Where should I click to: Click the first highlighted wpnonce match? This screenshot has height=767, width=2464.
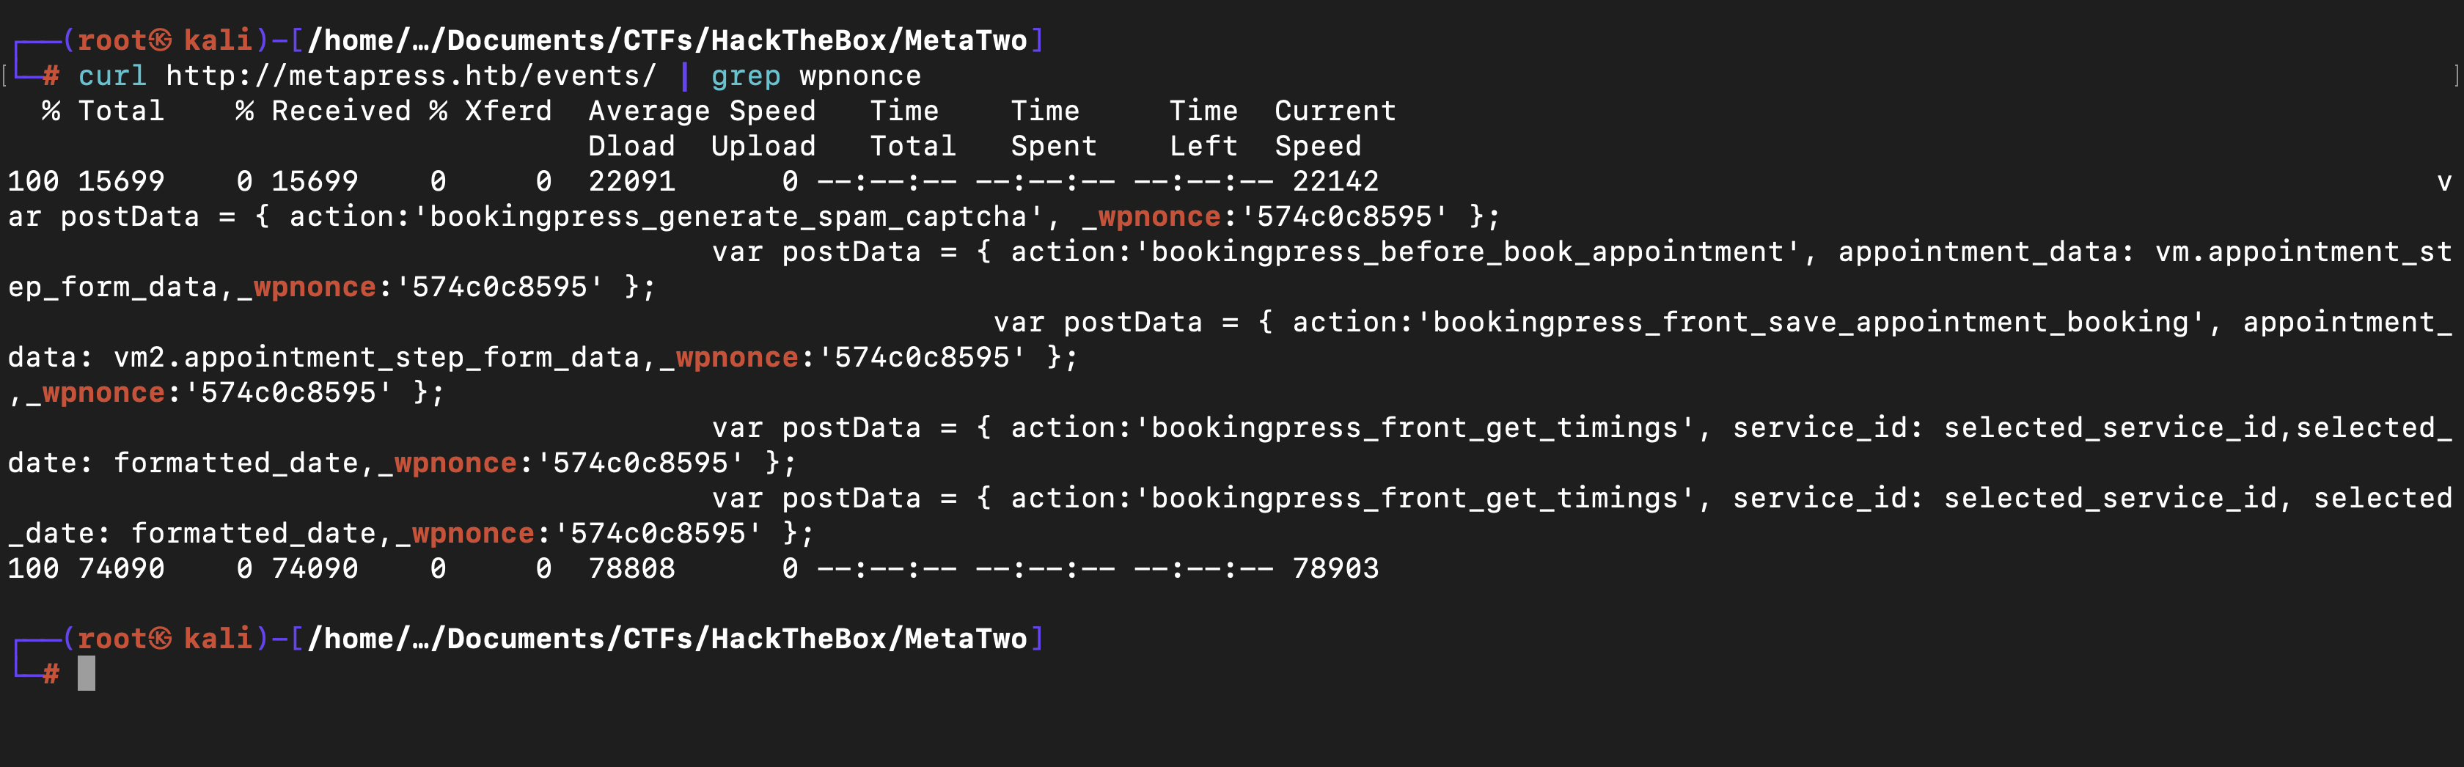pos(1159,217)
